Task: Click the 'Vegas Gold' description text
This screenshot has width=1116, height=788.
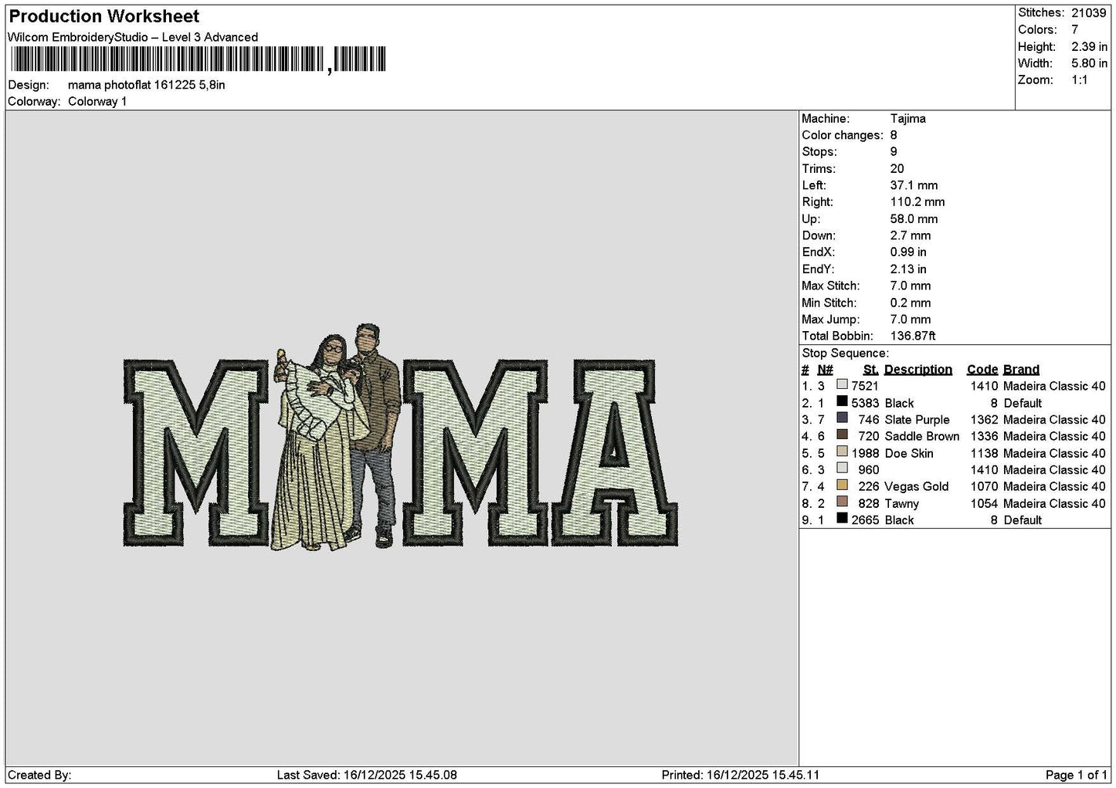Action: coord(917,487)
